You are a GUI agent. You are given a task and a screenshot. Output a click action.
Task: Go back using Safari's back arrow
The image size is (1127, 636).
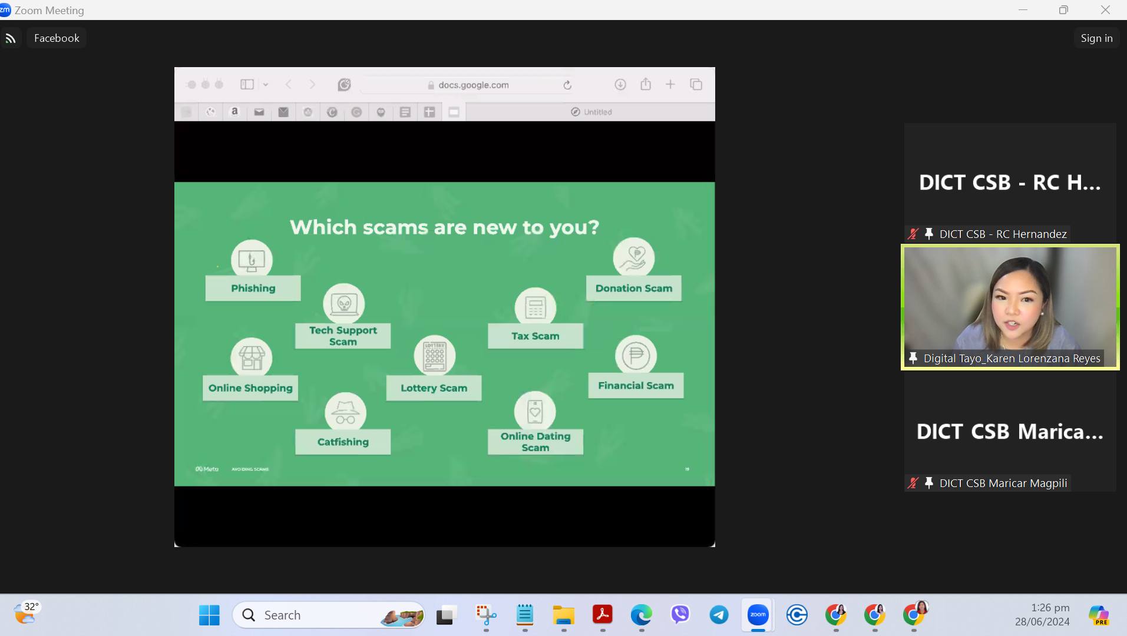(289, 85)
